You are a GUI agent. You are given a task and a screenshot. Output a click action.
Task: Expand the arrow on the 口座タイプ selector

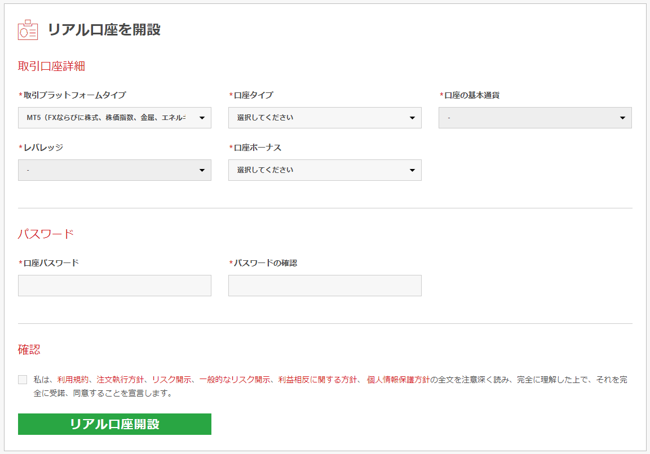(412, 118)
